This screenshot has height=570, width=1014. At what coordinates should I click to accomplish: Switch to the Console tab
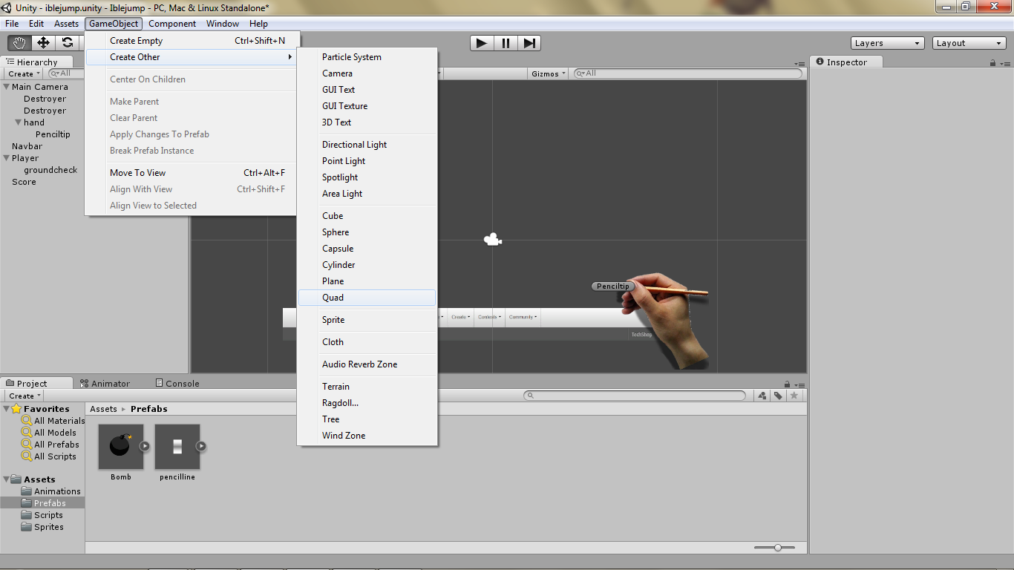(177, 384)
